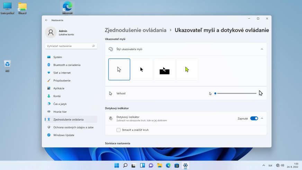Select the white mouse pointer style
This screenshot has height=170, width=302.
[119, 69]
